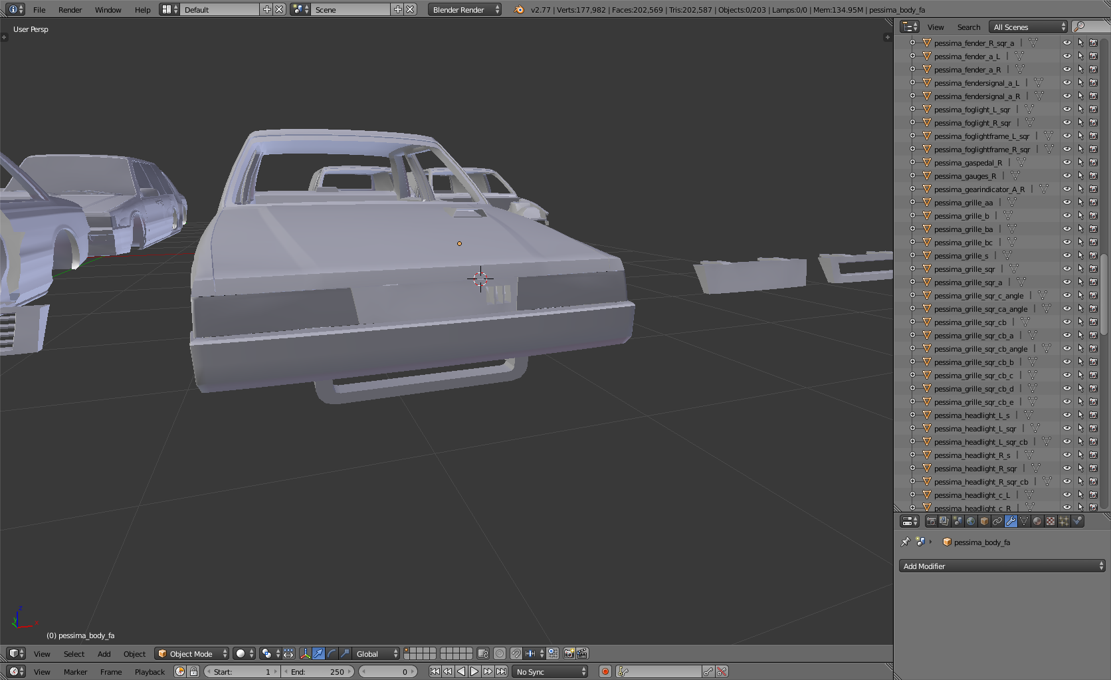Viewport: 1111px width, 680px height.
Task: Click the End frame field
Action: tap(318, 672)
